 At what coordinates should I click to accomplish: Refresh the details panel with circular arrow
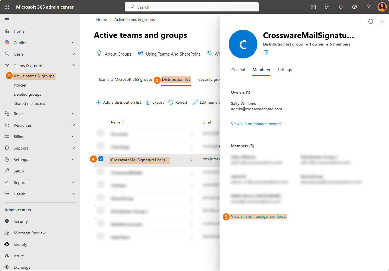click(370, 21)
